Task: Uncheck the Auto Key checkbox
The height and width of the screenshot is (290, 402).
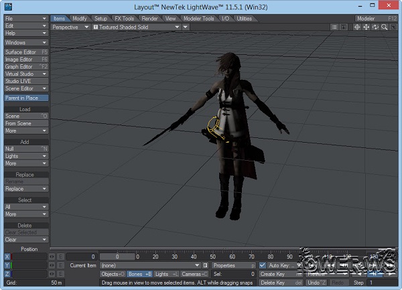Action: pyautogui.click(x=262, y=265)
